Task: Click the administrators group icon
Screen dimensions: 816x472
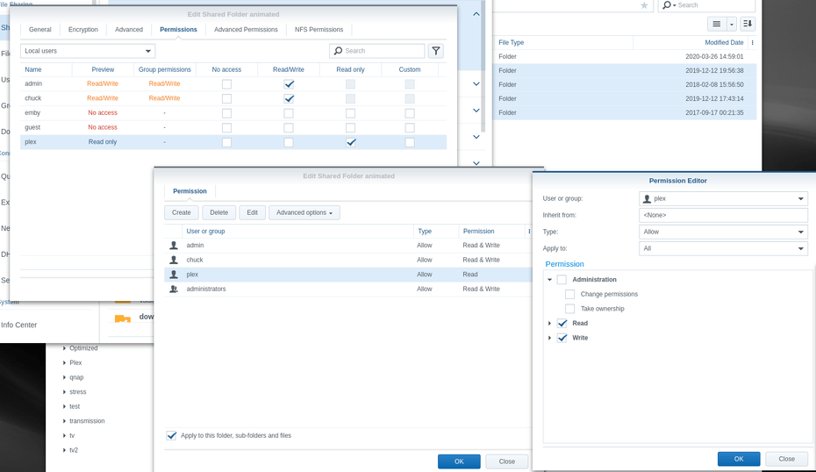Action: click(174, 289)
